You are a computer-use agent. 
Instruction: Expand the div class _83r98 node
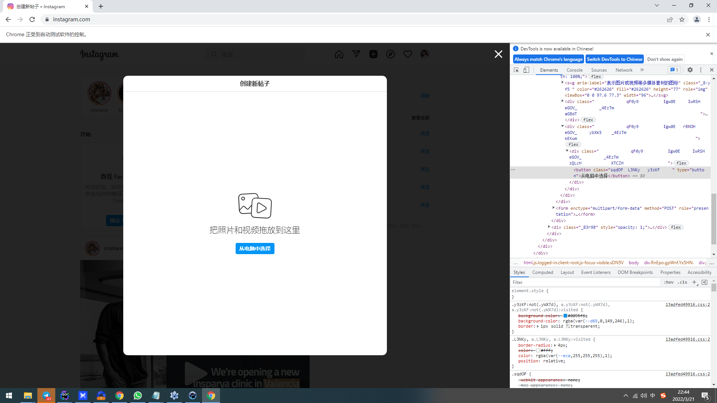click(549, 227)
